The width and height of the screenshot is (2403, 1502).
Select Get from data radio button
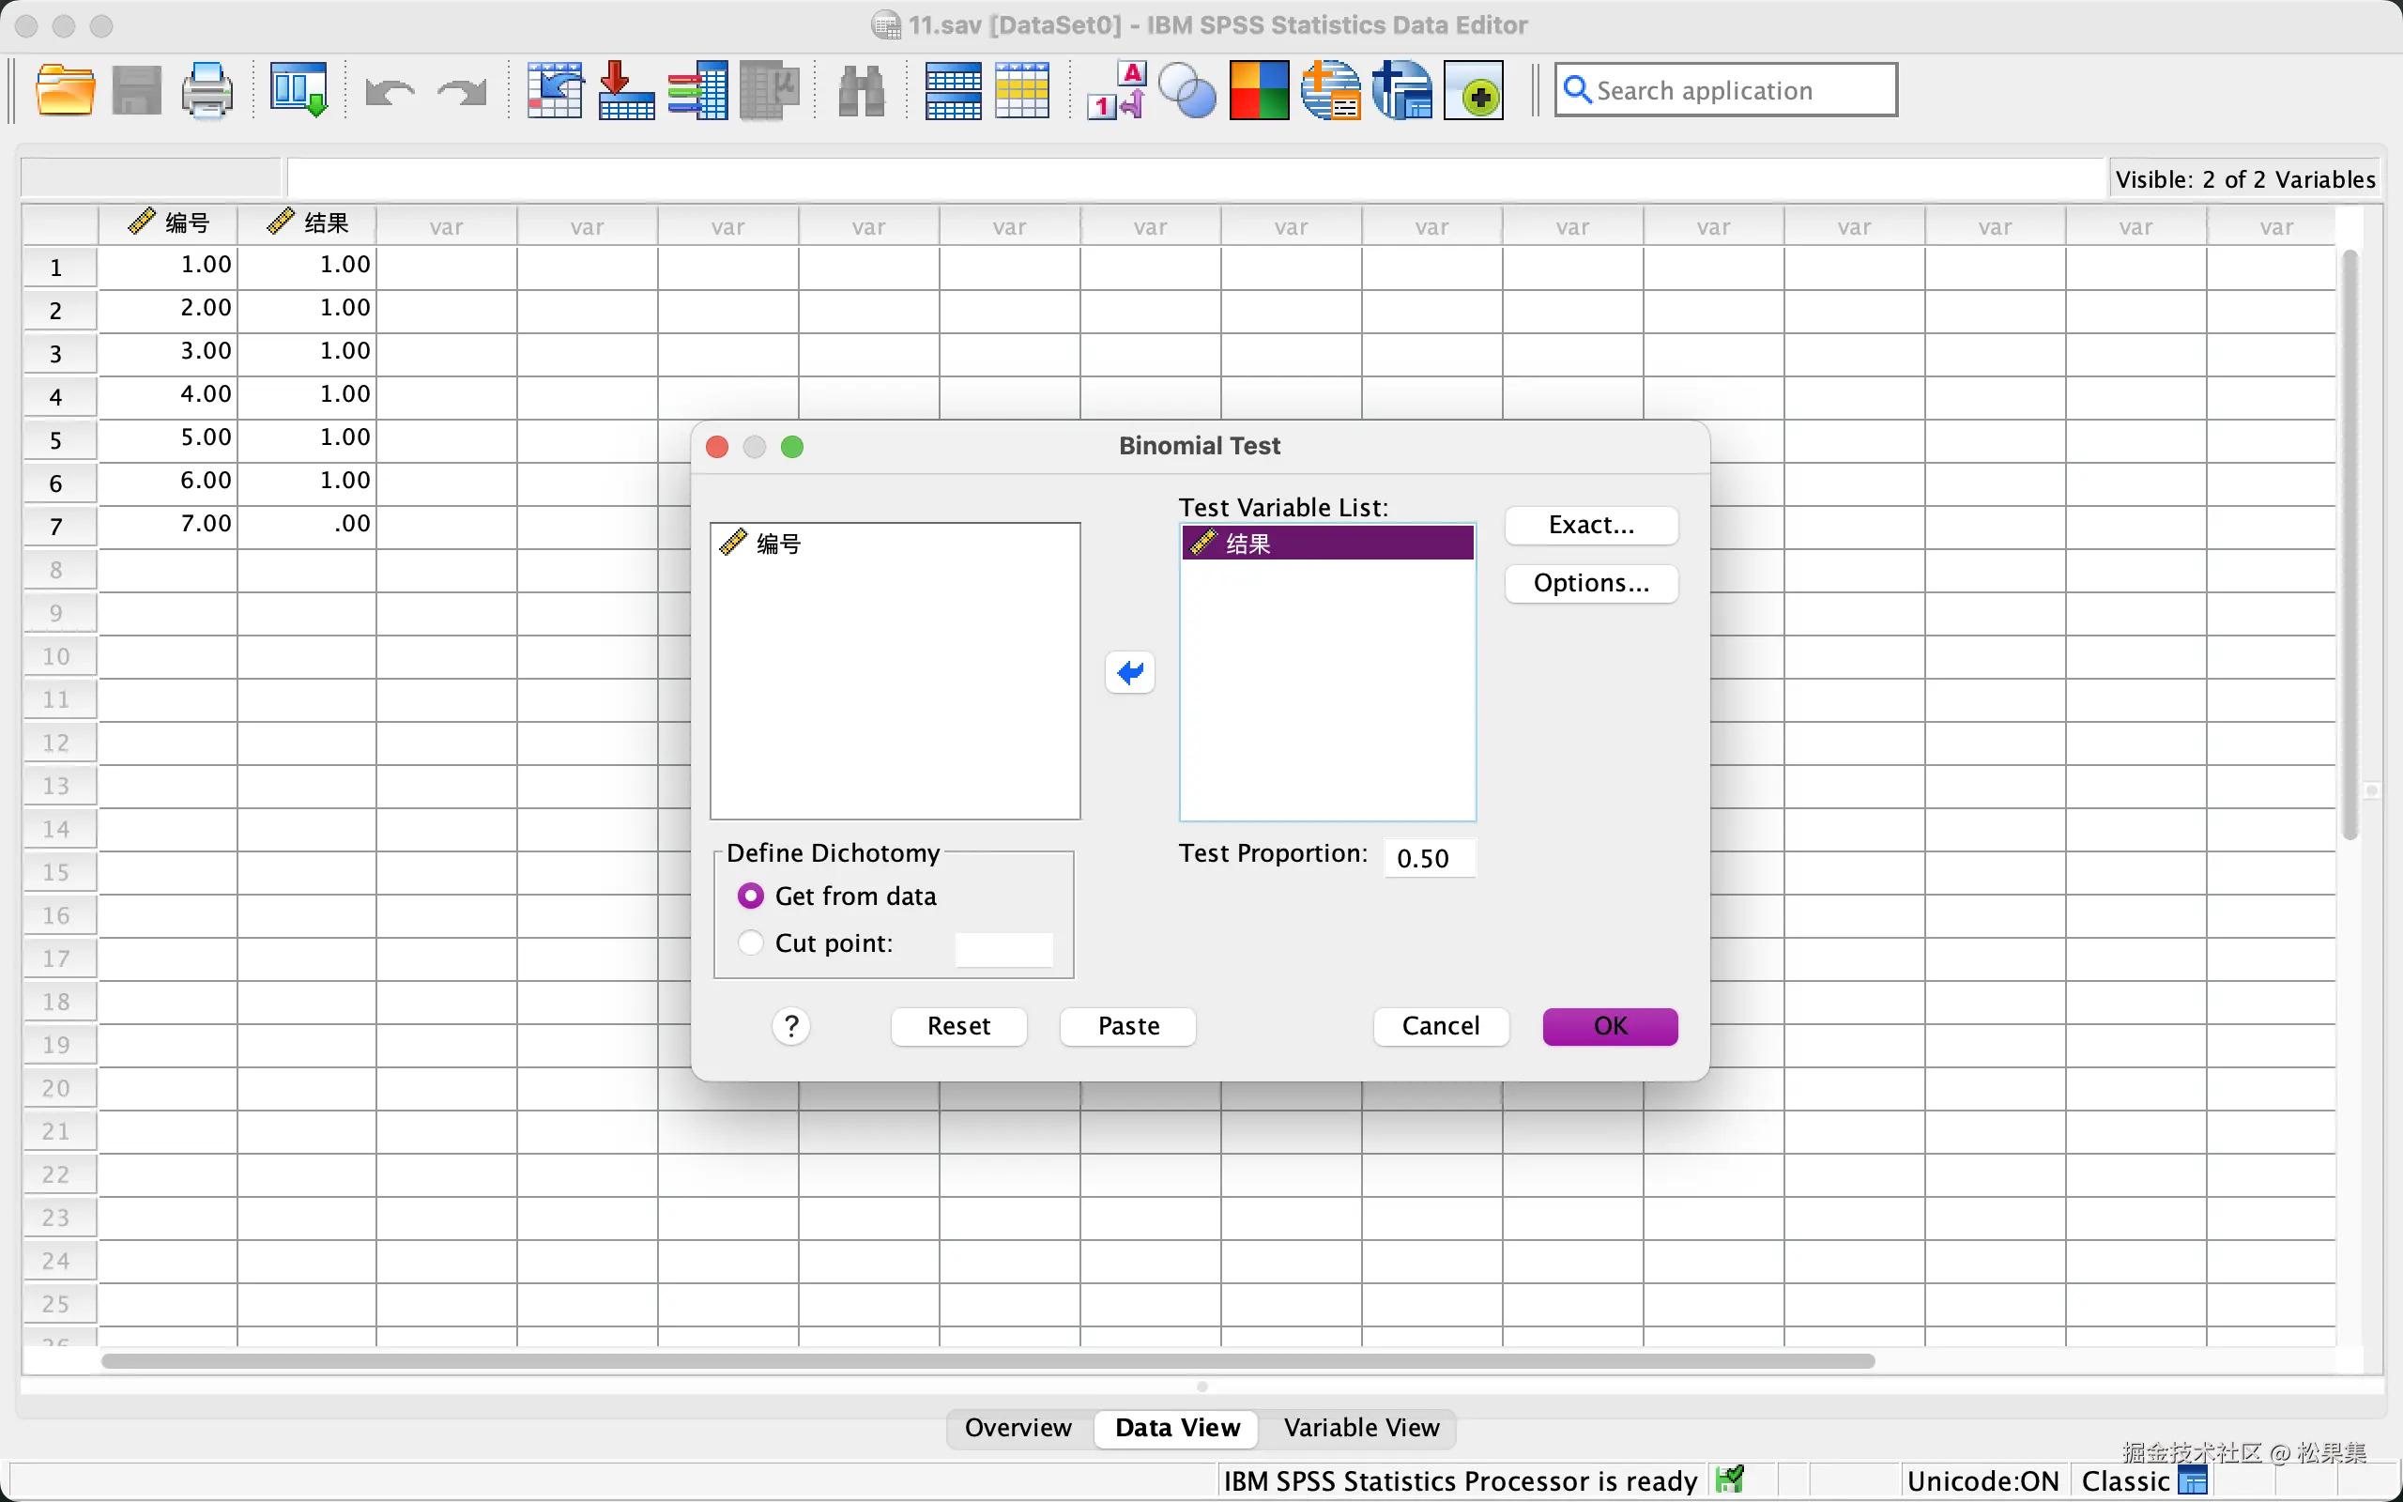751,896
